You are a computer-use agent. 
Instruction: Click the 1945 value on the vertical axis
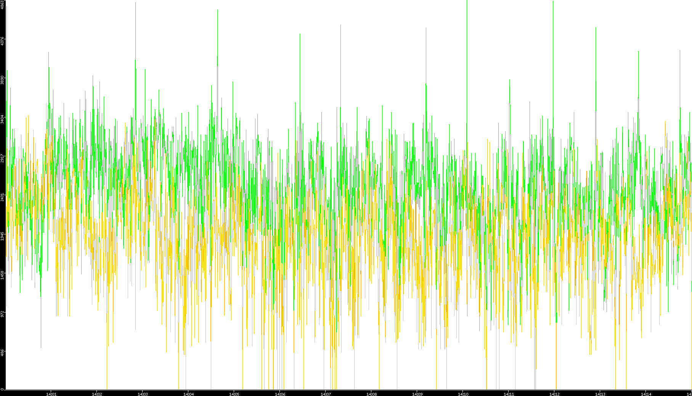coord(2,236)
